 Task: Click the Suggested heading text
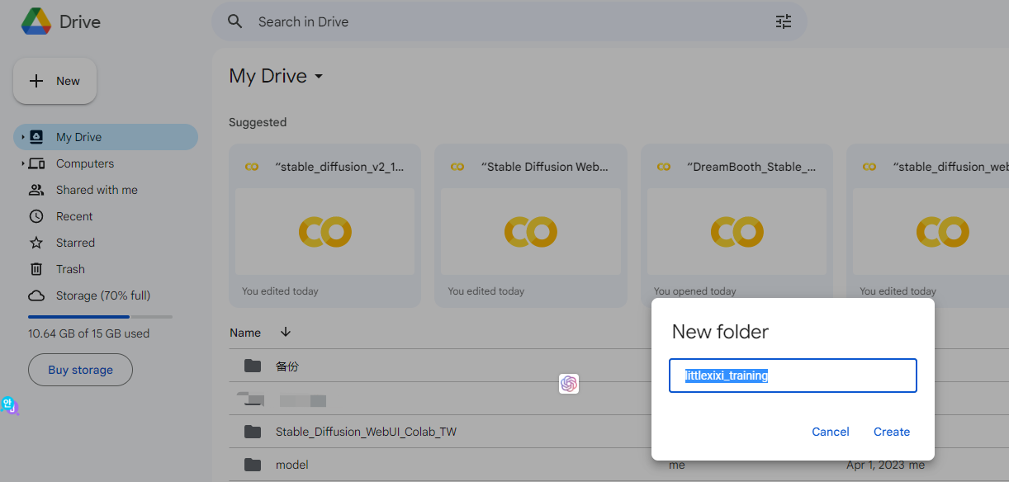[x=258, y=122]
